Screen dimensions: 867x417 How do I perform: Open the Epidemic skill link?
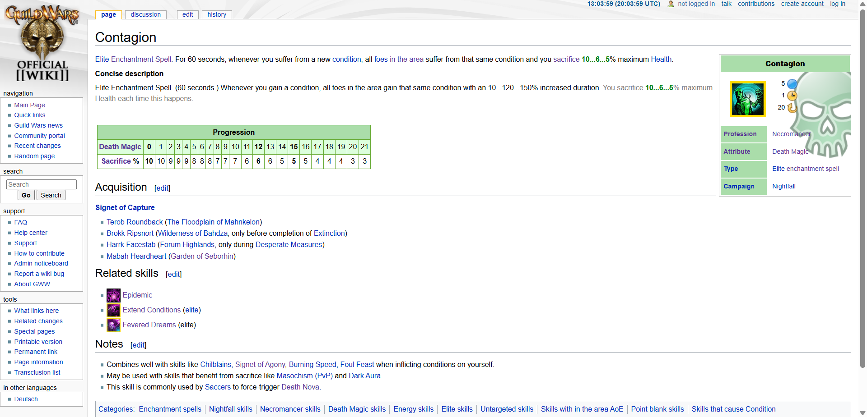pyautogui.click(x=137, y=295)
